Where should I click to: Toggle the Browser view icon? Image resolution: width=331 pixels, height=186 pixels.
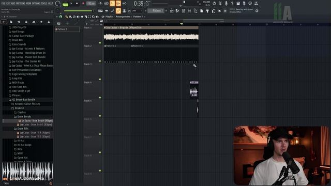pyautogui.click(x=195, y=11)
